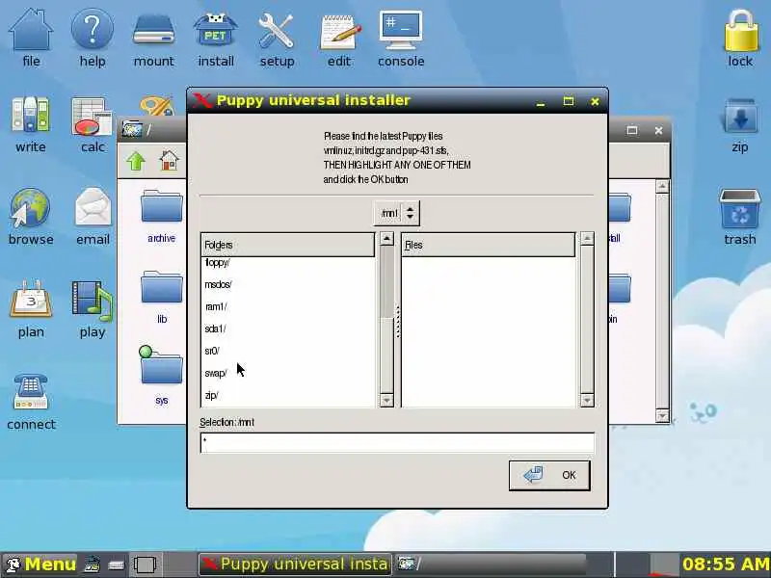Select the sr0/ folder entry
Screen dimensions: 771x578
(x=287, y=351)
